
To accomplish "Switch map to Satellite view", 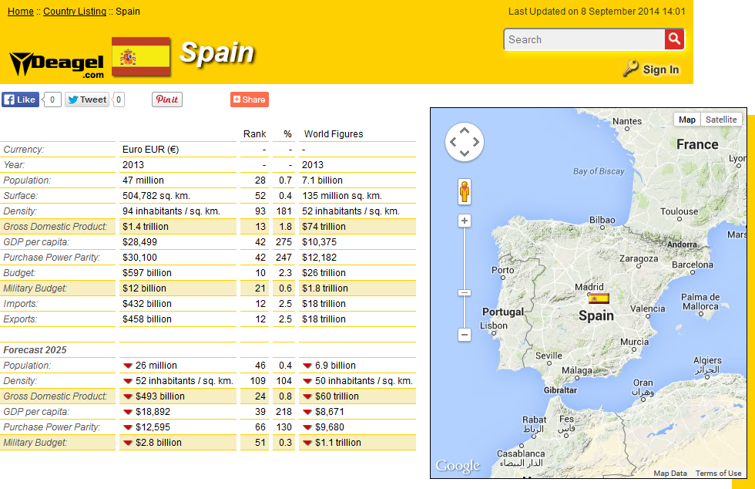I will pos(721,120).
